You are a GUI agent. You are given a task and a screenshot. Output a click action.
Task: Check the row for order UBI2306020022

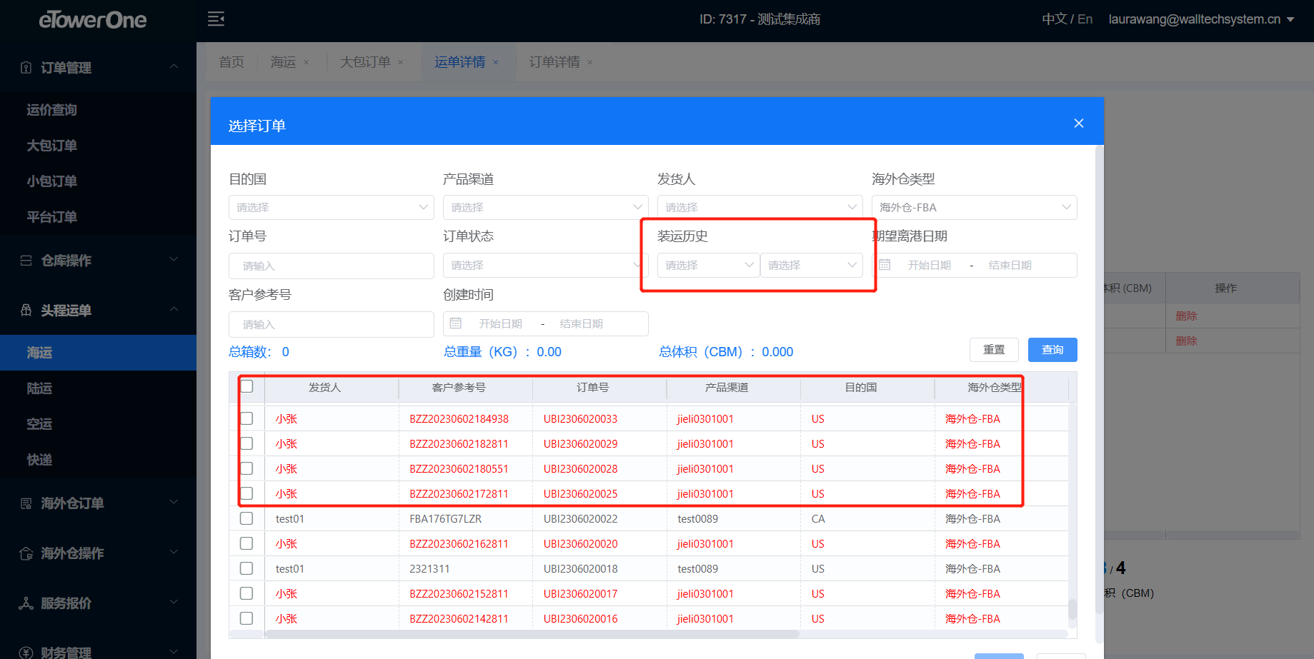pos(247,518)
